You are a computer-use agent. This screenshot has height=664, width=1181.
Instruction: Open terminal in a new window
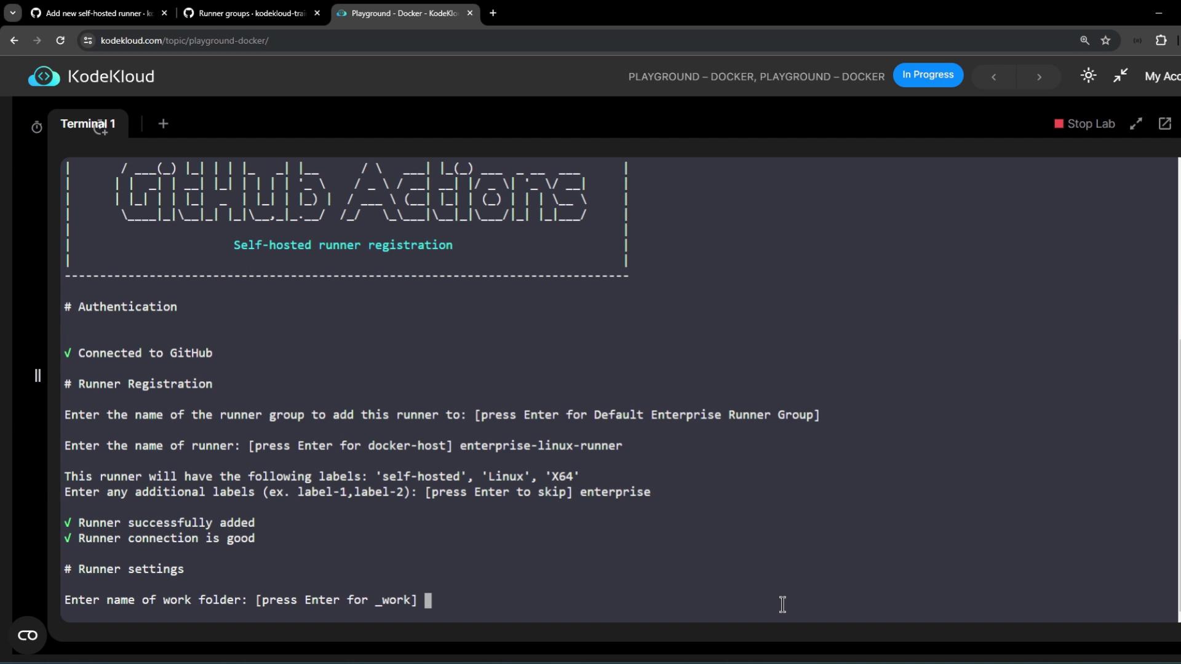point(1164,124)
